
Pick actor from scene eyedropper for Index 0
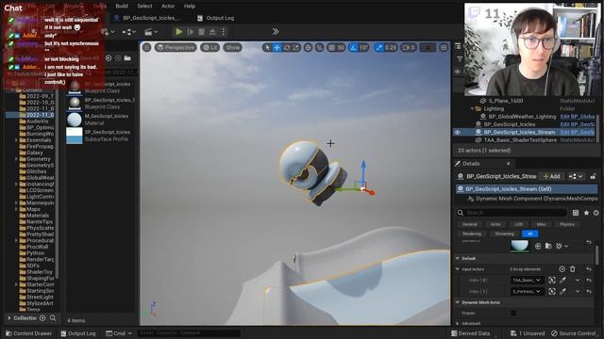[562, 281]
